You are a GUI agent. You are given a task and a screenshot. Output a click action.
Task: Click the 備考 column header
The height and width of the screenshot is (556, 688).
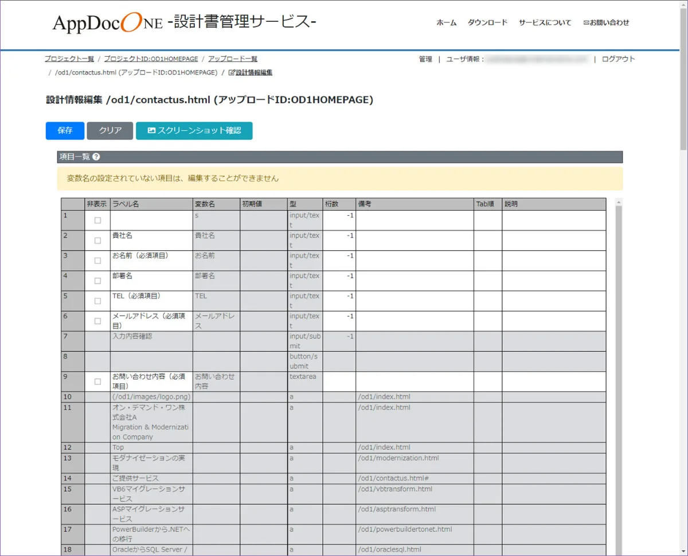415,204
